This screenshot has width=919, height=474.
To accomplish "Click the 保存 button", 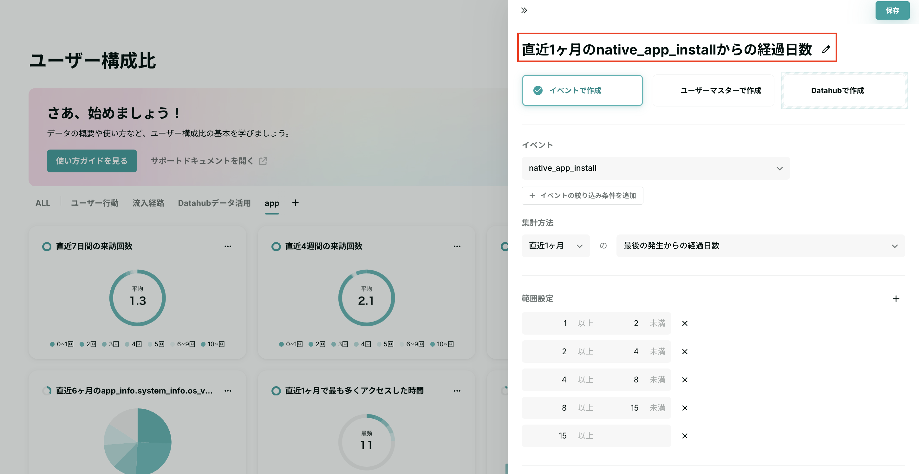I will [892, 10].
